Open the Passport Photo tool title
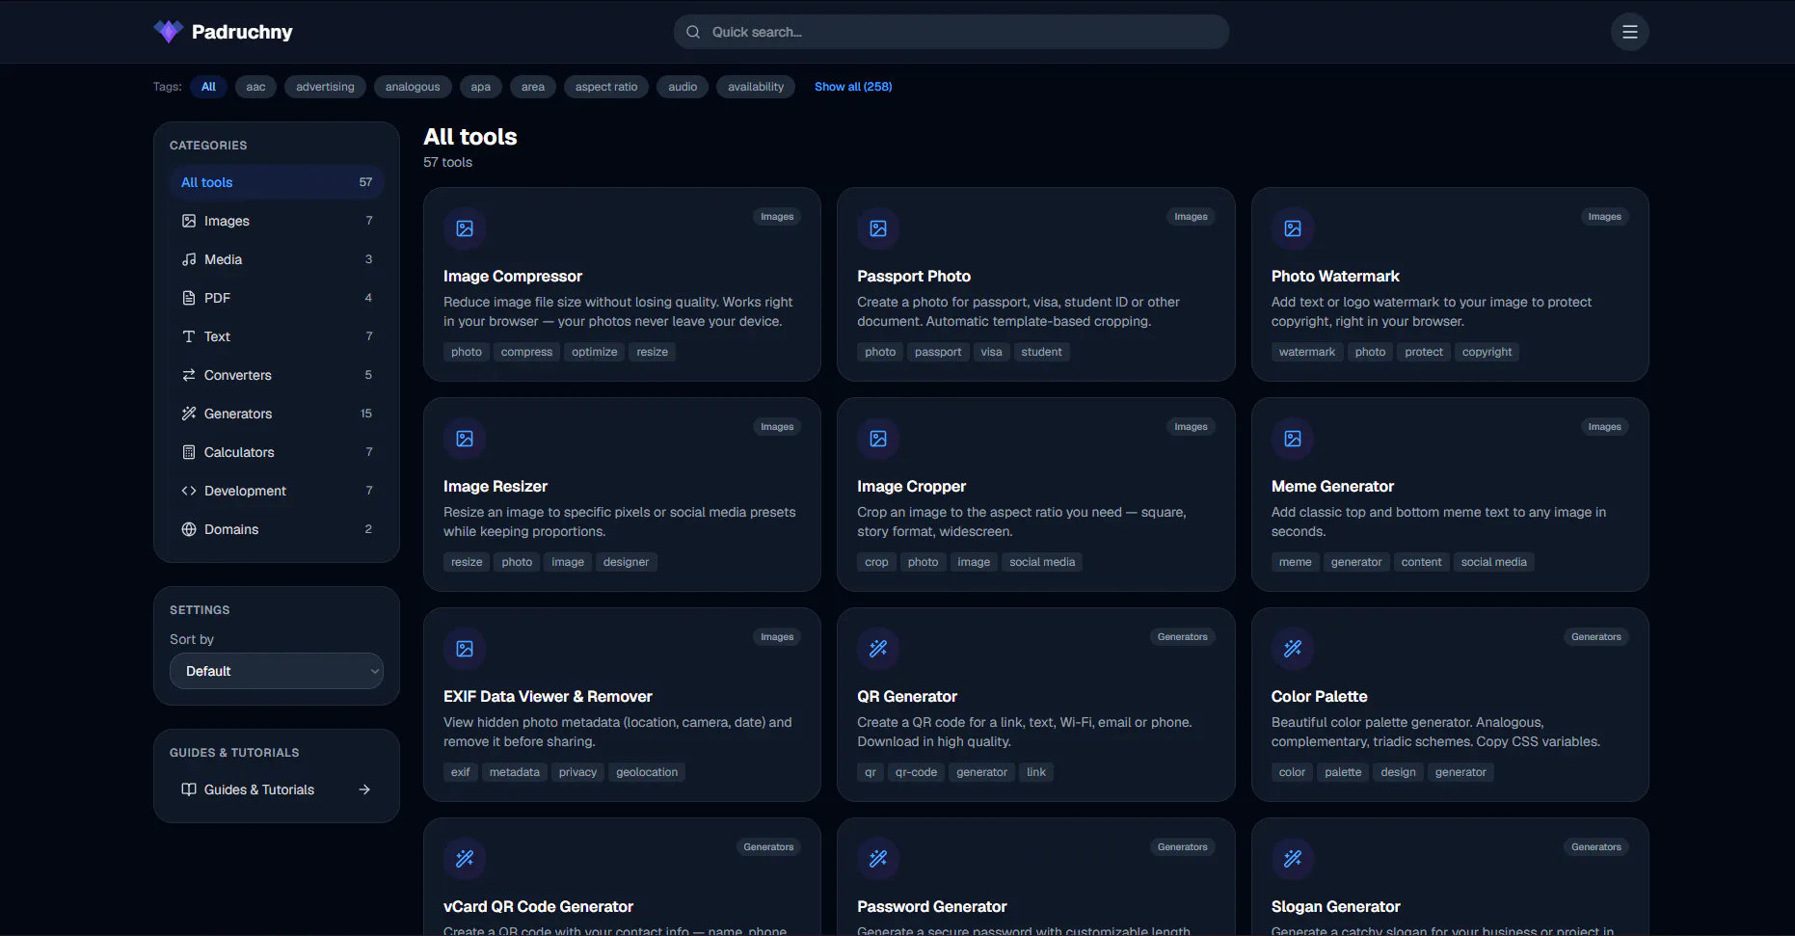The height and width of the screenshot is (936, 1795). pos(914,277)
